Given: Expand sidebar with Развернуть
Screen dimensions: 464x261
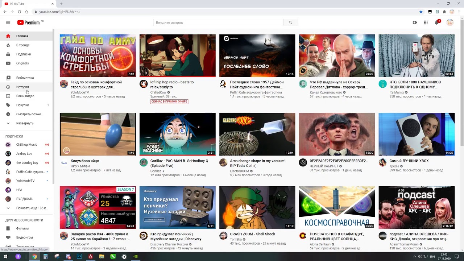Looking at the screenshot, I should point(26,123).
